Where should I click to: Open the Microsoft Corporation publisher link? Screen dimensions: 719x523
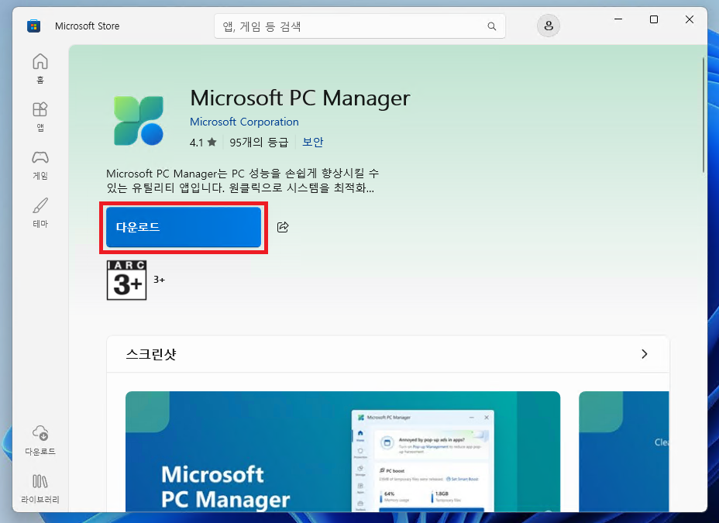(244, 122)
